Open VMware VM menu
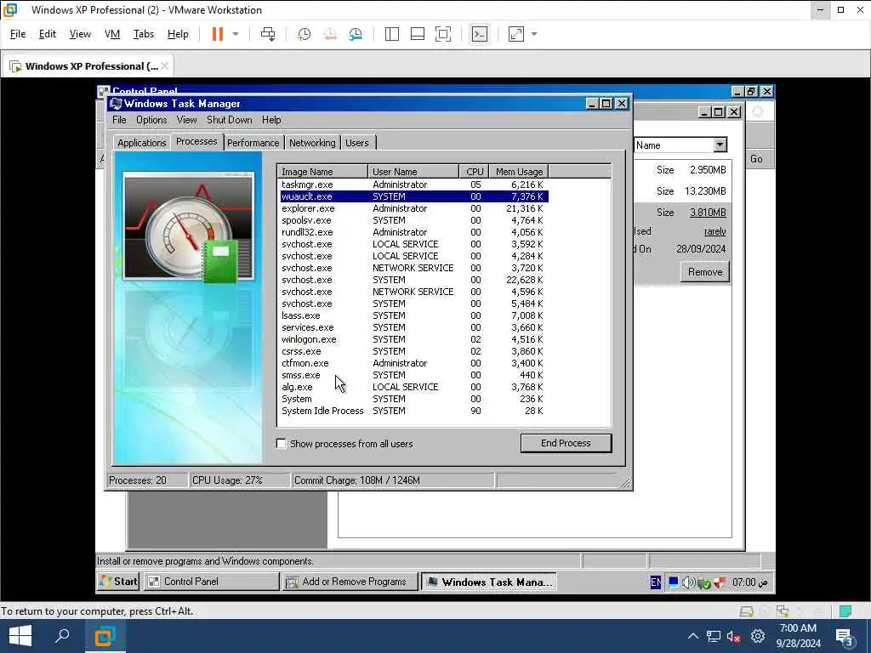 (x=112, y=34)
